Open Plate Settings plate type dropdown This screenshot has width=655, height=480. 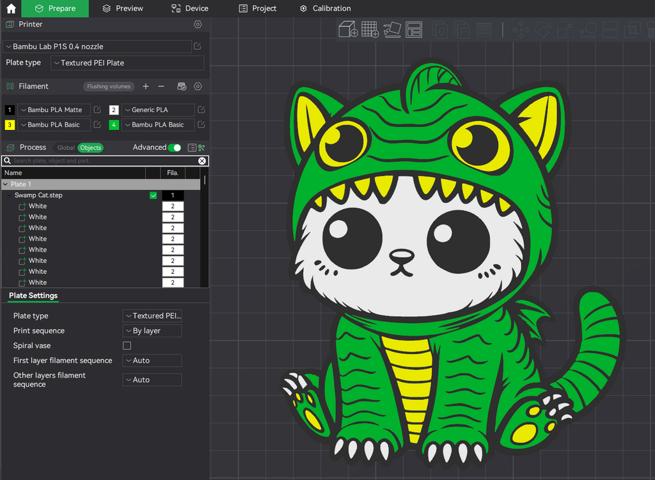click(152, 316)
